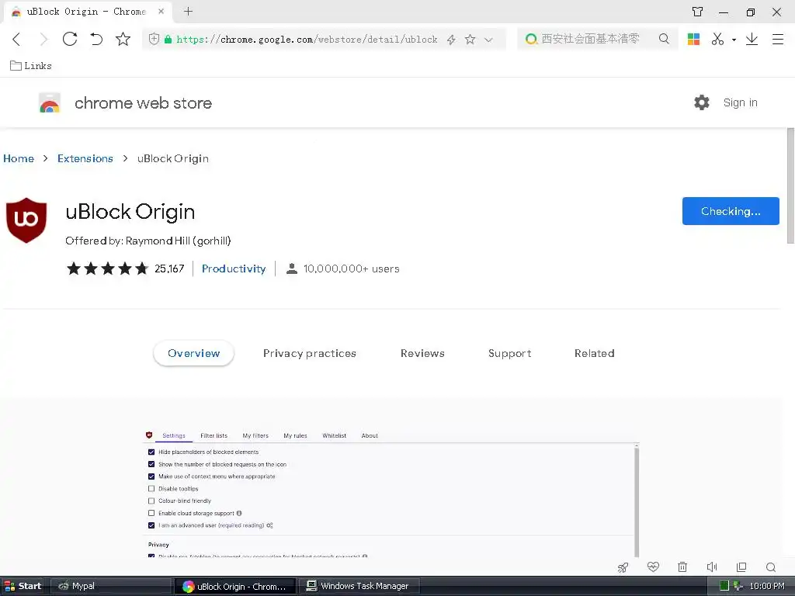Go to Home breadcrumb link
This screenshot has height=596, width=795.
[19, 158]
